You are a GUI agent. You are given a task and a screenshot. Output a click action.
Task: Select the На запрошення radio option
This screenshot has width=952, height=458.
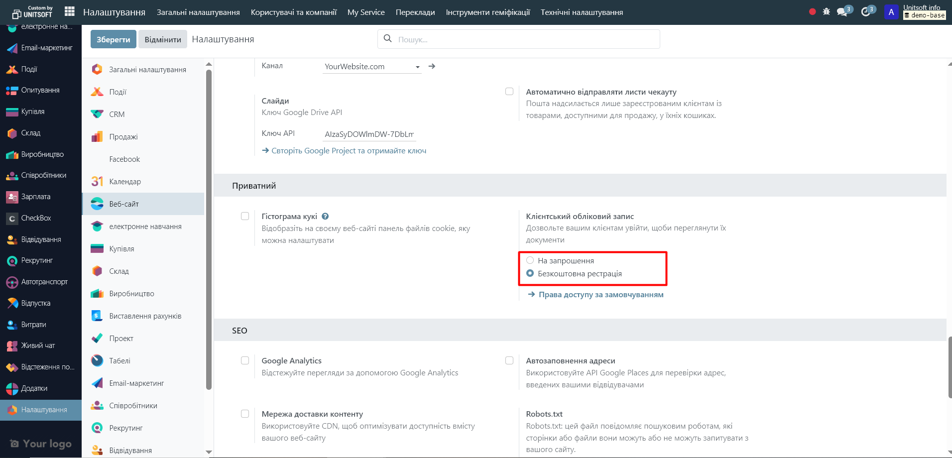coord(530,260)
